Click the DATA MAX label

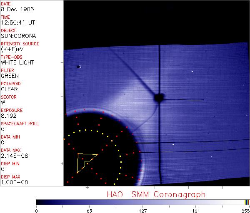[x=11, y=150]
